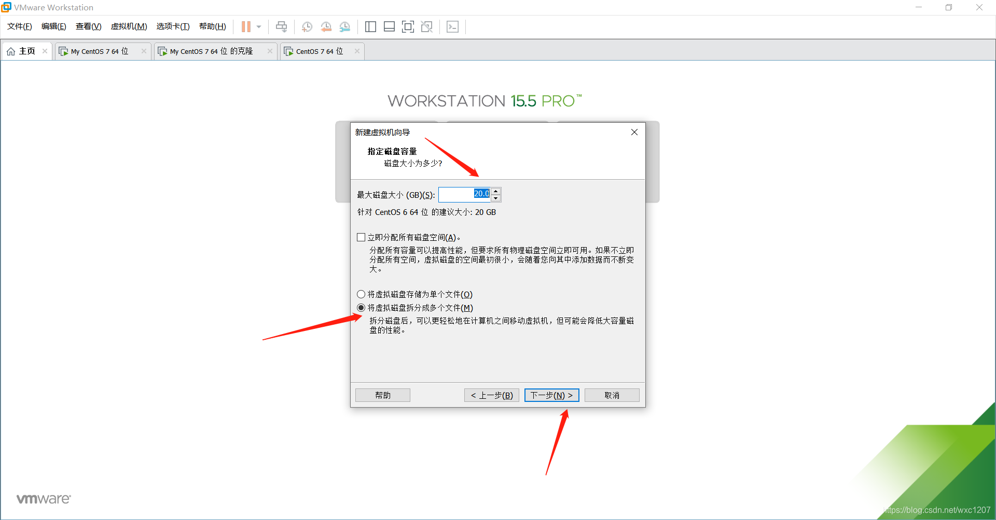Screen dimensions: 996x520
Task: Click the 针对 CentOS 6 64 位 的建议大小 text
Action: 426,212
